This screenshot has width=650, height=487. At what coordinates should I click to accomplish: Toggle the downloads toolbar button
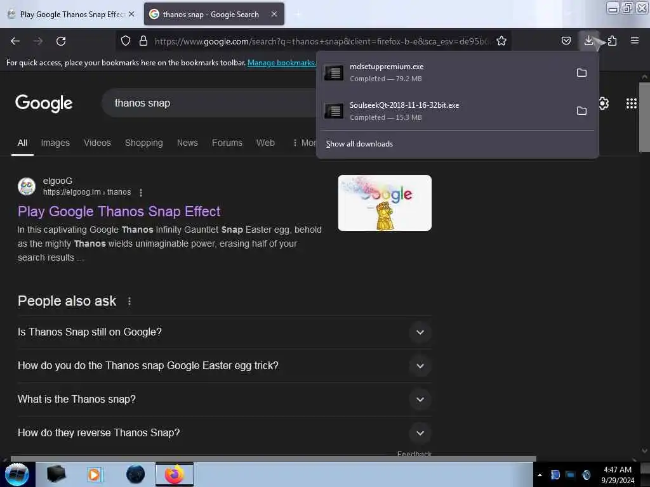tap(588, 41)
